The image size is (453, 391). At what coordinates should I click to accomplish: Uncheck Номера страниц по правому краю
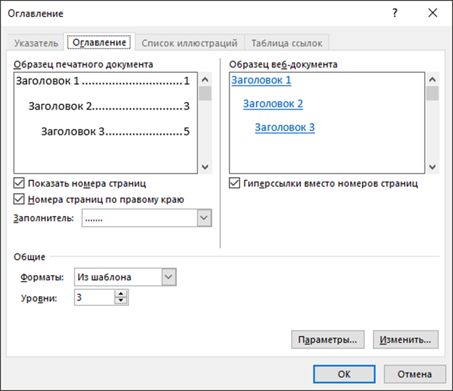click(x=19, y=199)
